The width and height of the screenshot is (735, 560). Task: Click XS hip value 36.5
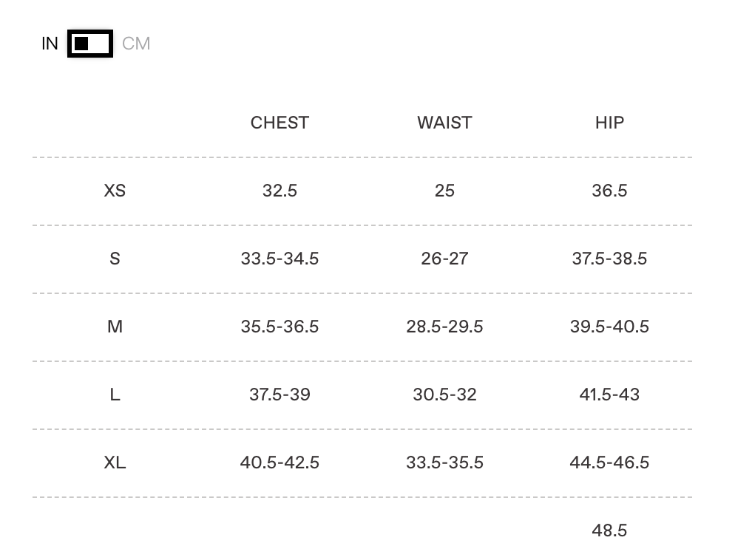coord(609,191)
